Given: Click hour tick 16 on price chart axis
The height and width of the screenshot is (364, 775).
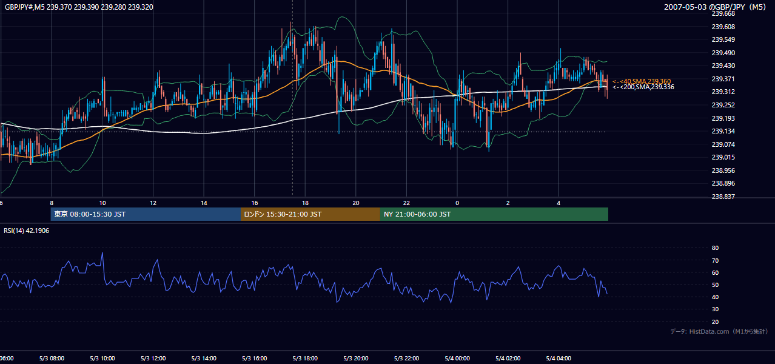Looking at the screenshot, I should coord(255,203).
